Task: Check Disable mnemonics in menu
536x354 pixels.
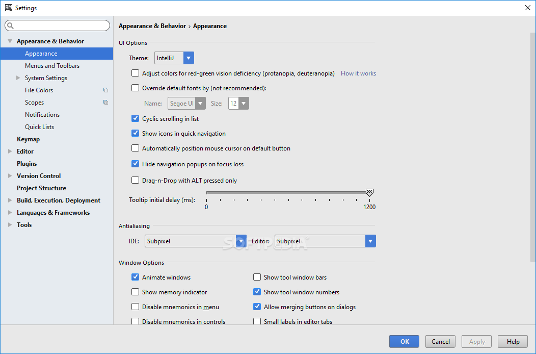Action: pos(136,307)
